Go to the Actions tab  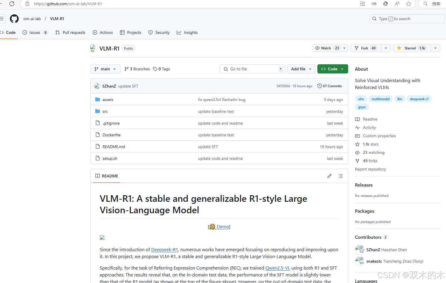point(103,32)
